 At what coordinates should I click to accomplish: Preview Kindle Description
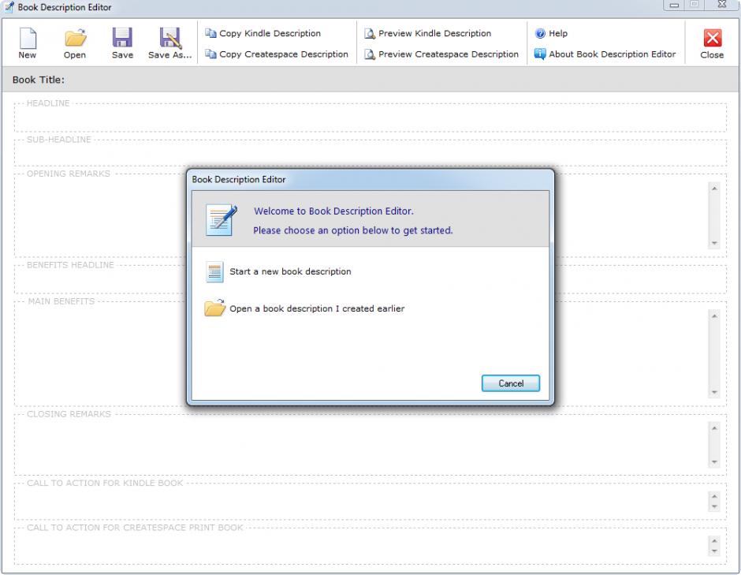(x=428, y=33)
